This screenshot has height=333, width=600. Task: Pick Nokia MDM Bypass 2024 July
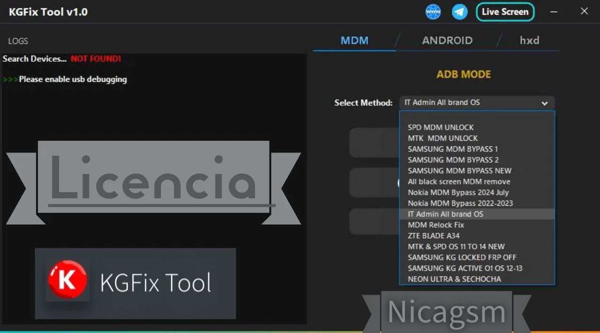477,192
